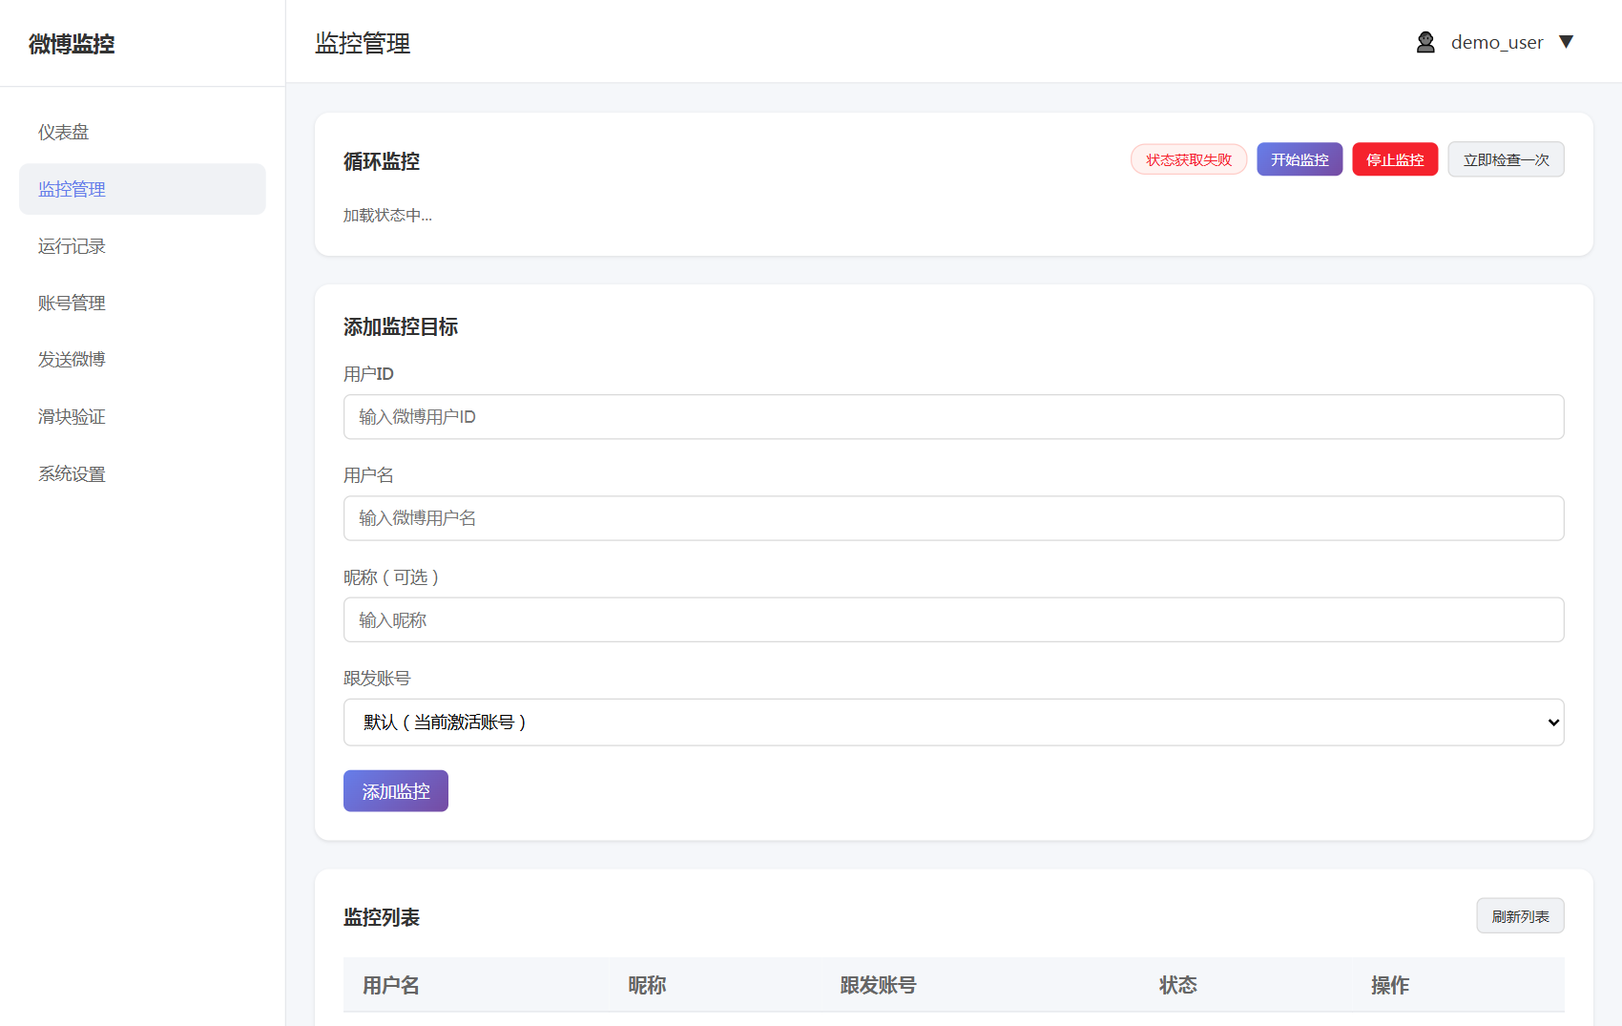
Task: Click the red 停止监控 button
Action: (x=1395, y=159)
